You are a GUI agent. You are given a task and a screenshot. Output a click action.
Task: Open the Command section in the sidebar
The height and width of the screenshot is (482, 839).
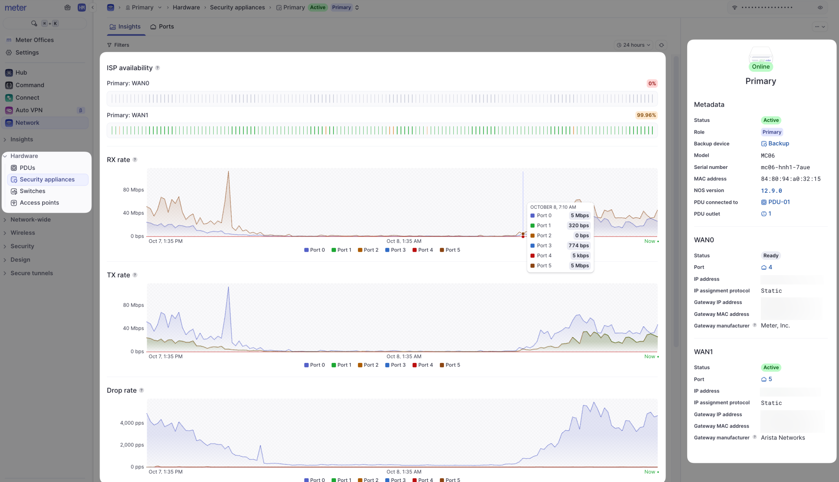click(30, 85)
